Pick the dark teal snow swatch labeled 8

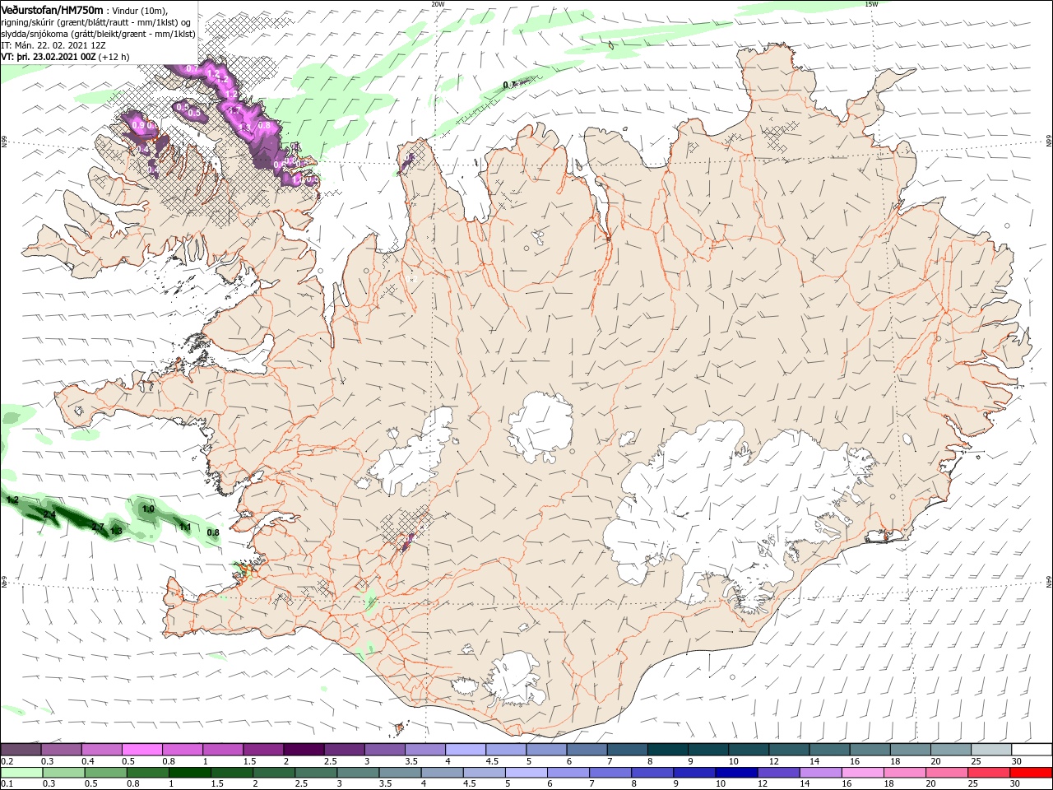coord(668,750)
